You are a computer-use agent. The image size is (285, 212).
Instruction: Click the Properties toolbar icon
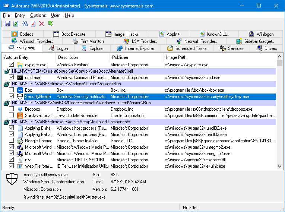[x=33, y=23]
